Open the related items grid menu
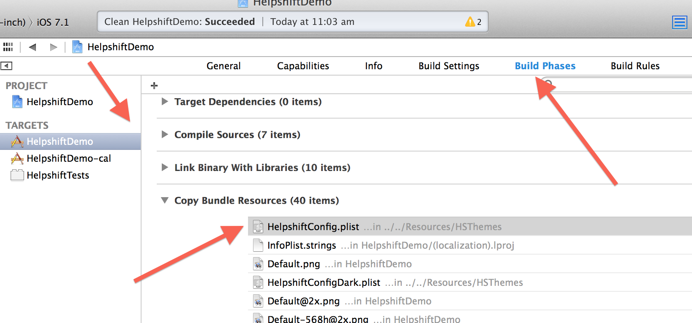The image size is (692, 323). (x=8, y=47)
